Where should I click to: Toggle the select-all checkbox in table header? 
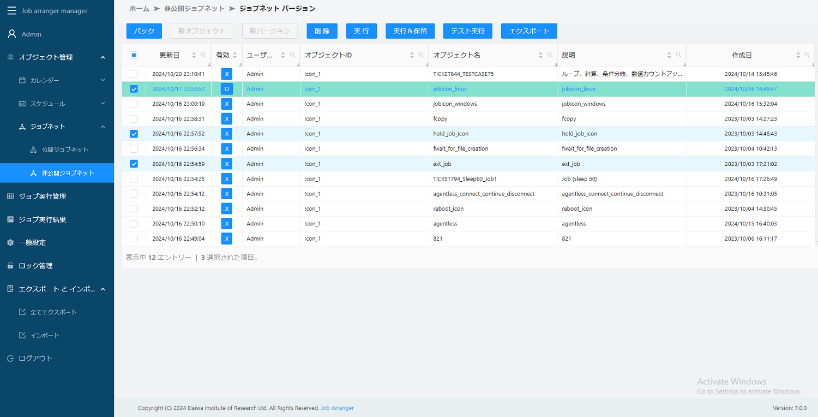click(134, 55)
